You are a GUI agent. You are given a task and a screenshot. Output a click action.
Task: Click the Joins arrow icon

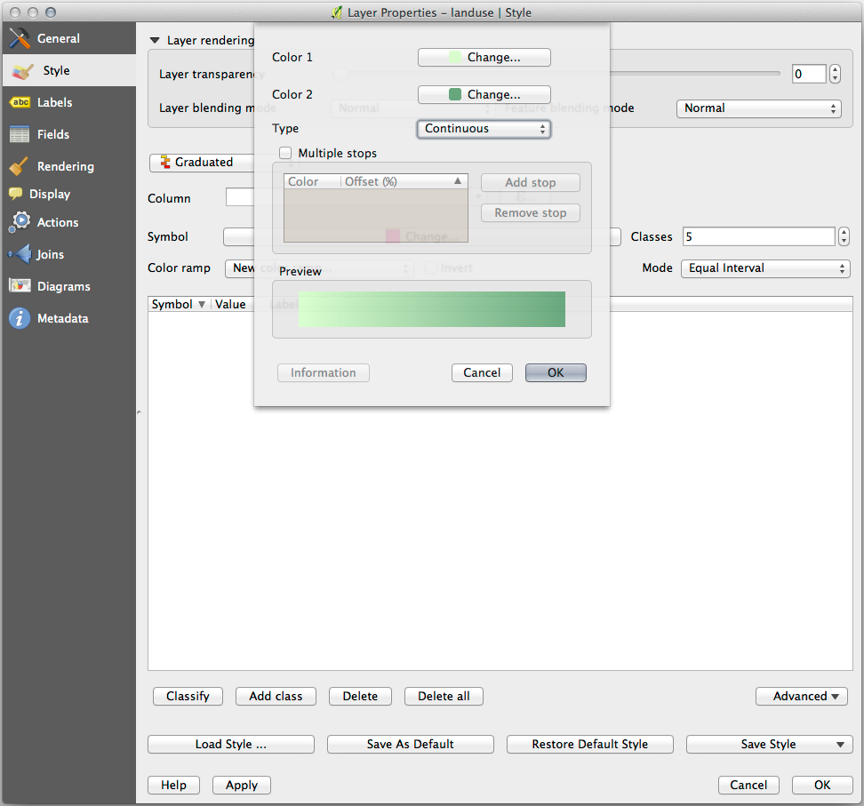coord(20,255)
